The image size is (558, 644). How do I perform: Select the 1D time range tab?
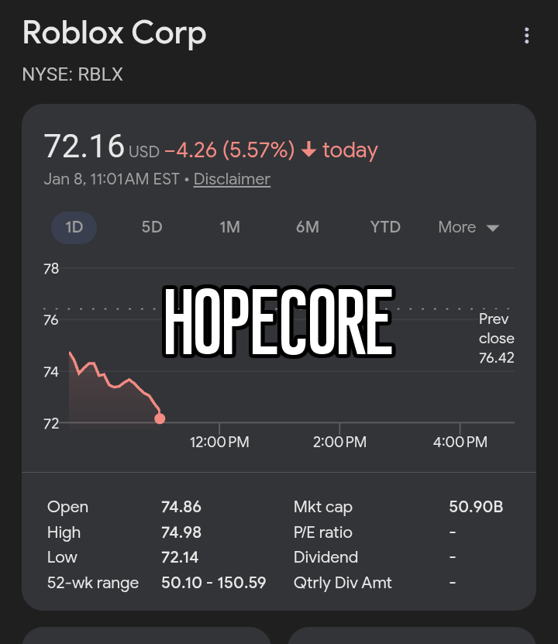[74, 227]
